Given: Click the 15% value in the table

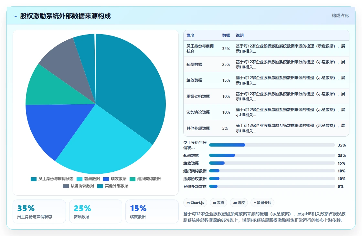Looking at the screenshot, I should coord(226,80).
